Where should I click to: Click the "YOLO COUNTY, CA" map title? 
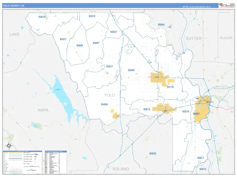(13, 6)
